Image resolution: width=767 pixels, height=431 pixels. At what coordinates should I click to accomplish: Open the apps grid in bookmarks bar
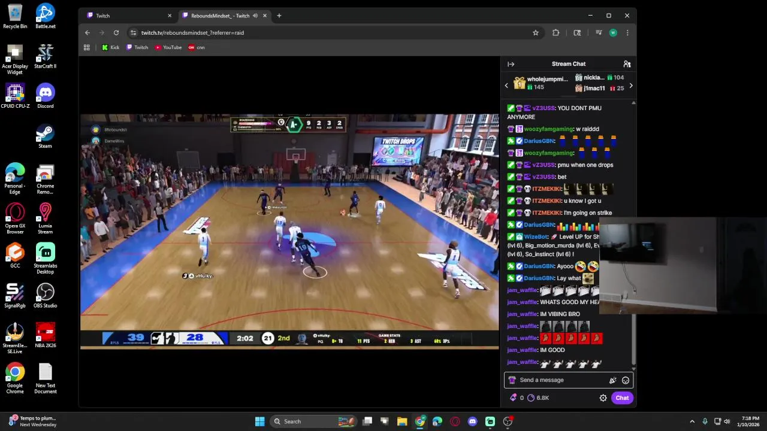tap(87, 47)
